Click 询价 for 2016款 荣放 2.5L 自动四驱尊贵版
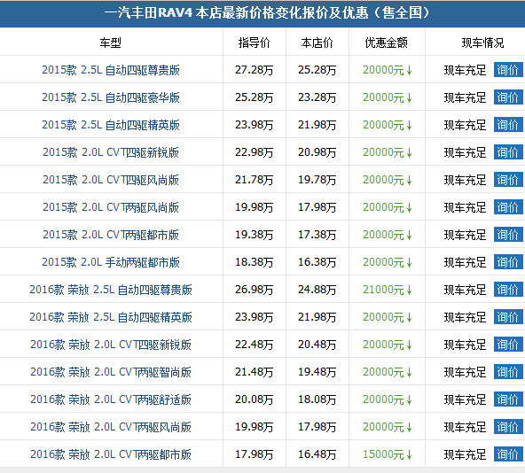The height and width of the screenshot is (473, 525). coord(508,290)
